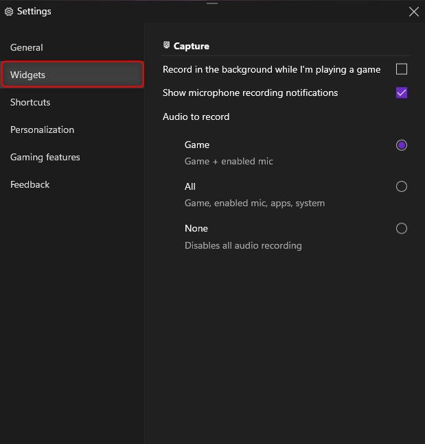Image resolution: width=425 pixels, height=444 pixels.
Task: Choose the None audio radio button
Action: pyautogui.click(x=402, y=228)
